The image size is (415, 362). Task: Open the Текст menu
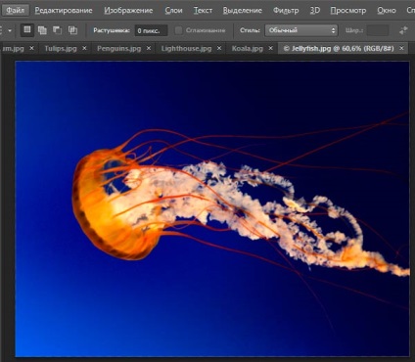[x=203, y=11]
